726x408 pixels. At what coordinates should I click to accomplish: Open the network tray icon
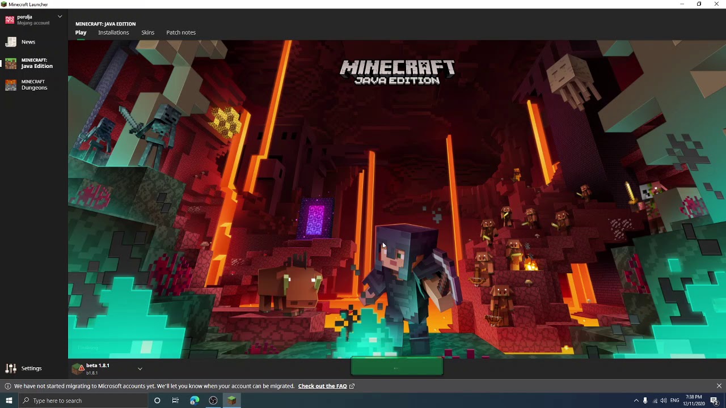click(655, 401)
